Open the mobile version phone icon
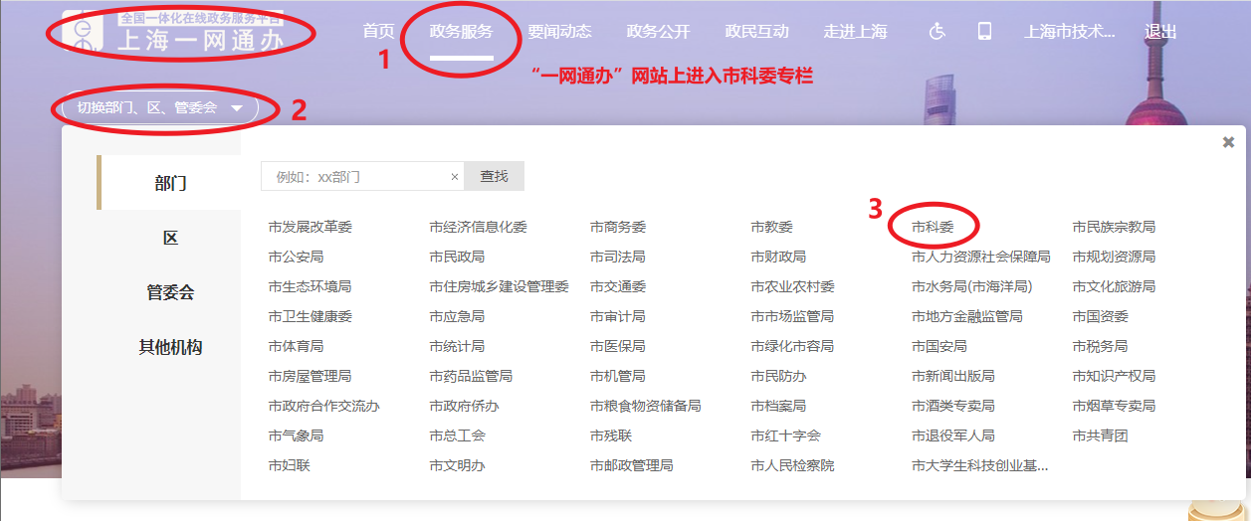This screenshot has height=521, width=1251. click(984, 31)
